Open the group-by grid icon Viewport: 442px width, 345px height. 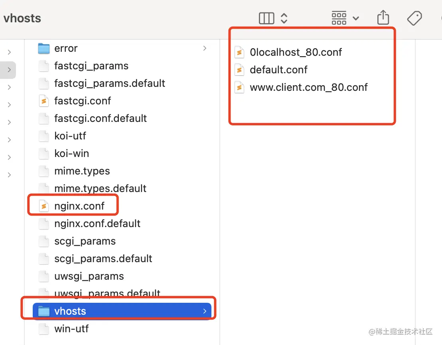(x=339, y=18)
